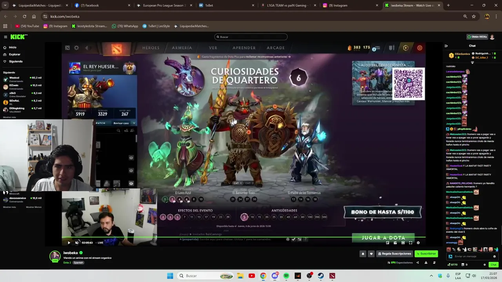Click the chat identity badge icon
Viewport: 502px width, 282px height.
click(x=450, y=257)
